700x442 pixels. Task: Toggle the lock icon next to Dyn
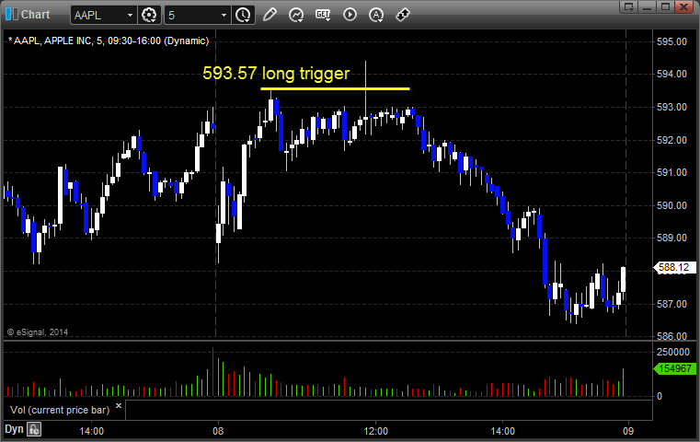tap(34, 429)
